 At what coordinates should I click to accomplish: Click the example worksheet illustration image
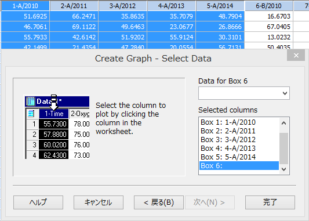point(57,127)
